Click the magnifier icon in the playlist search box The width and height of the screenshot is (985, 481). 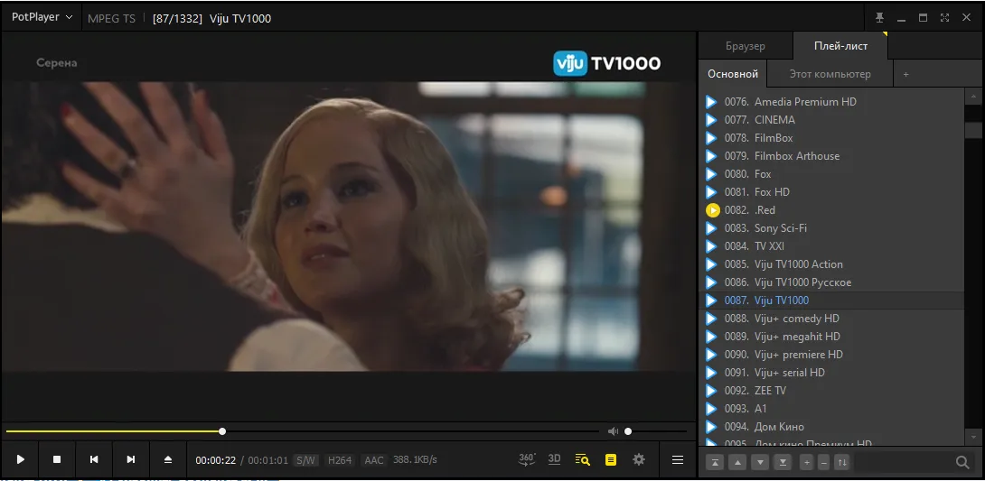(962, 463)
